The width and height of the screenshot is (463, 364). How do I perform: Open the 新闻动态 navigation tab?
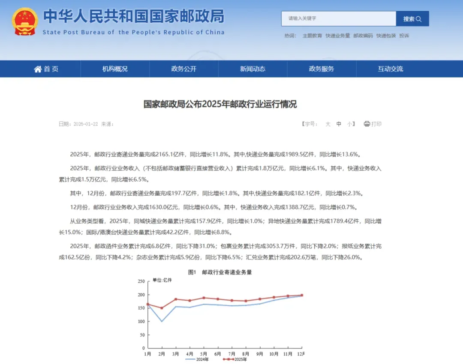[253, 69]
